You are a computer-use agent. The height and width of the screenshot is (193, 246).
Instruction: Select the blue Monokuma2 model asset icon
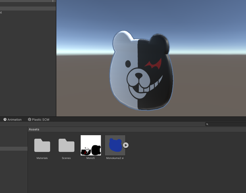pos(115,145)
